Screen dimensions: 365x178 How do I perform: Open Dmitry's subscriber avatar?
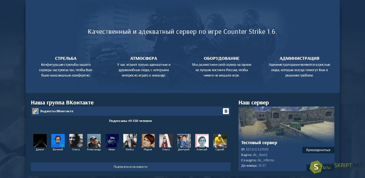pyautogui.click(x=130, y=141)
